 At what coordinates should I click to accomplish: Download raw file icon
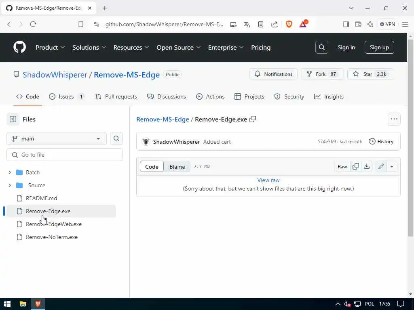point(367,166)
